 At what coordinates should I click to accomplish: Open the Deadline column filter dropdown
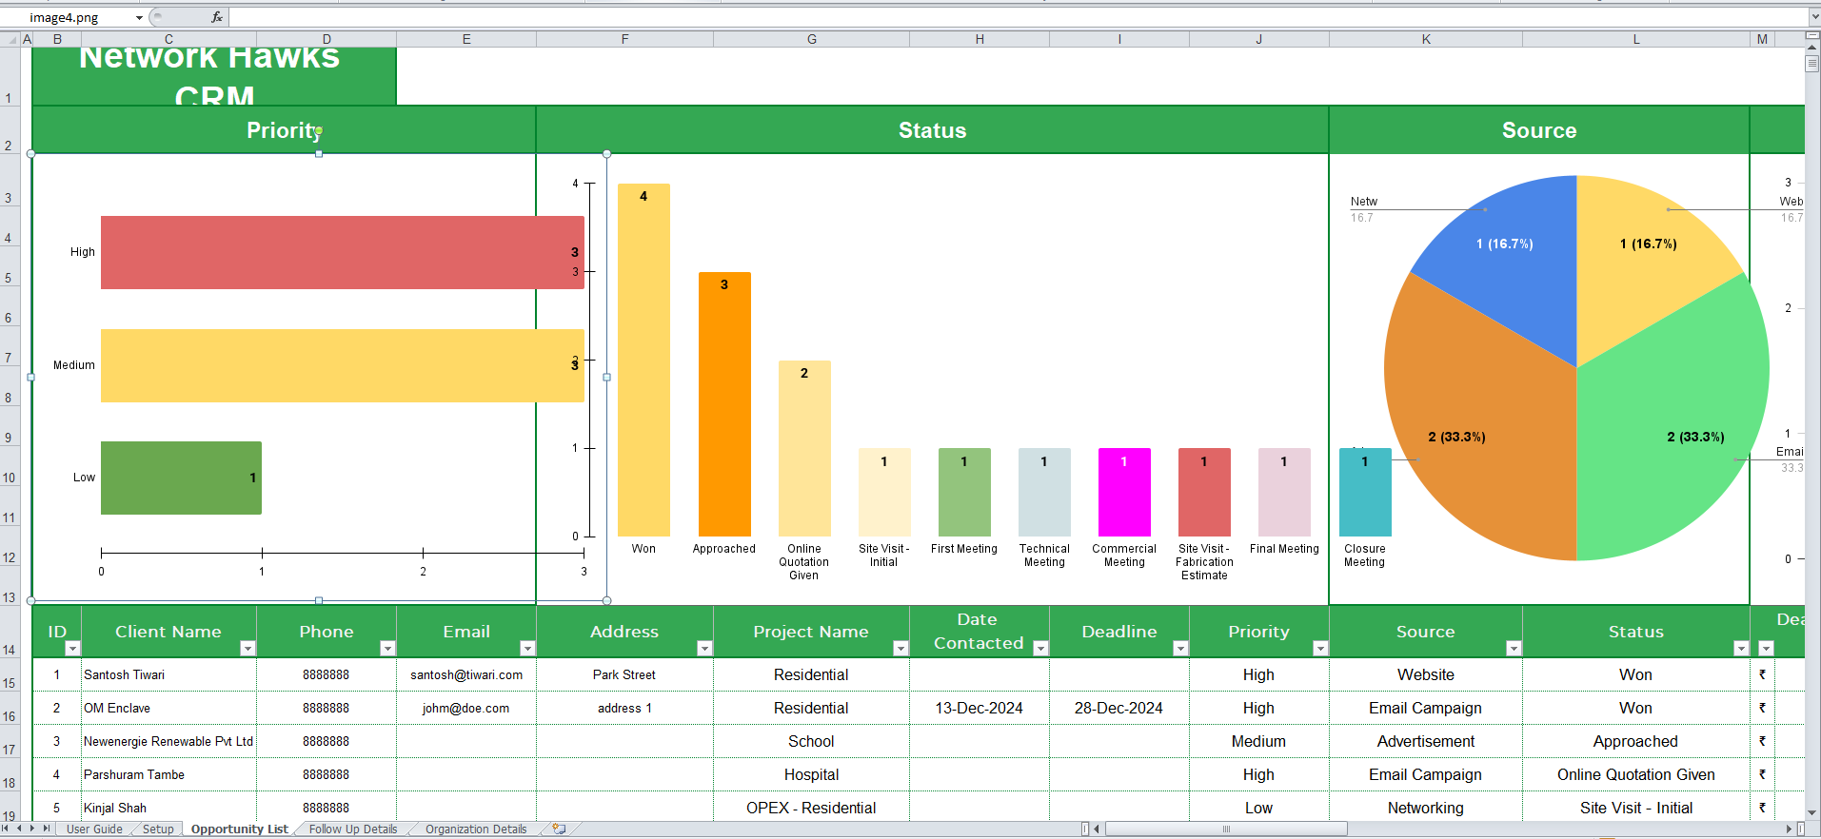pyautogui.click(x=1180, y=648)
